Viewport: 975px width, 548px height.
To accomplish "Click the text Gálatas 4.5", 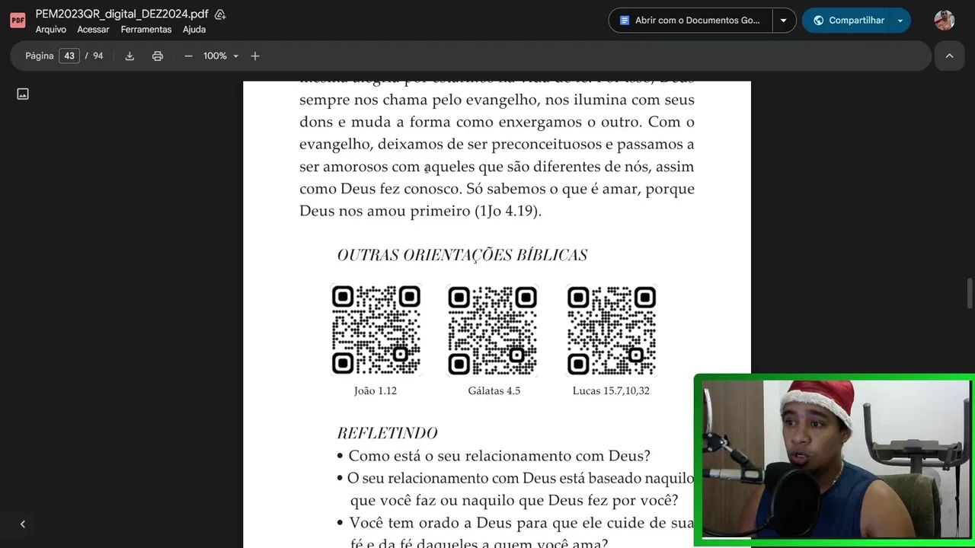I will pos(494,390).
